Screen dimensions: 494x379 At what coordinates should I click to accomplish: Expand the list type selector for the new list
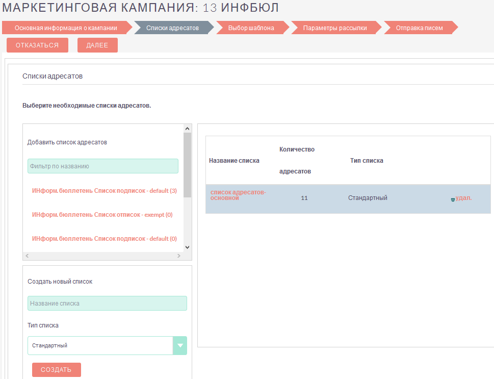(179, 345)
